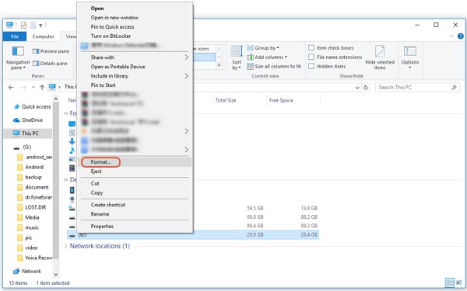Open Customize Quick Access Toolbar dropdown

point(40,26)
